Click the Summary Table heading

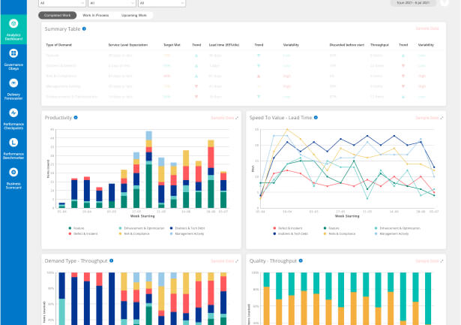62,29
